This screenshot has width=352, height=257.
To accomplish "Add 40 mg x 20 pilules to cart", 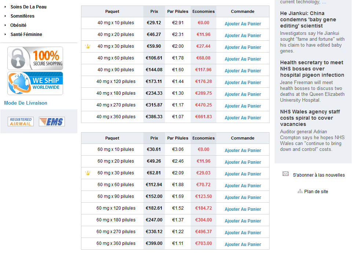I will 243,36.
